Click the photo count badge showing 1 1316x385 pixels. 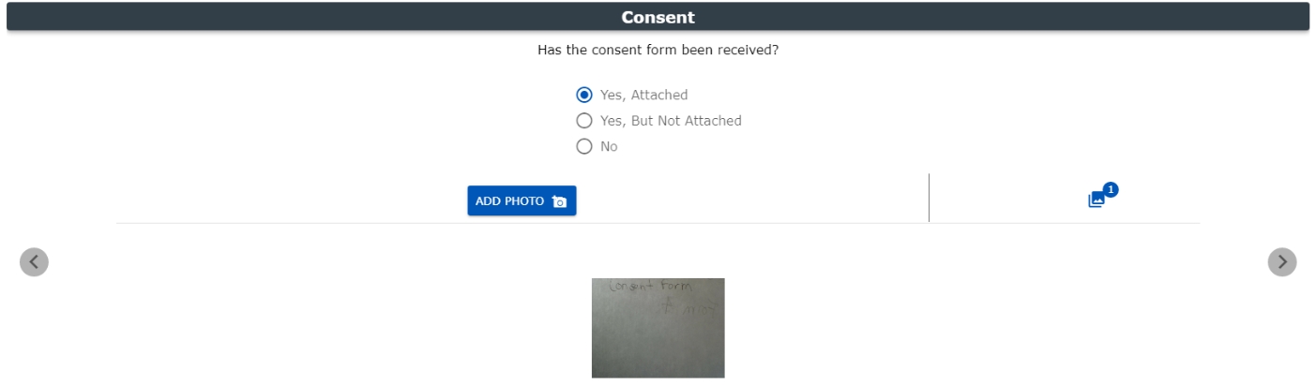(1111, 189)
